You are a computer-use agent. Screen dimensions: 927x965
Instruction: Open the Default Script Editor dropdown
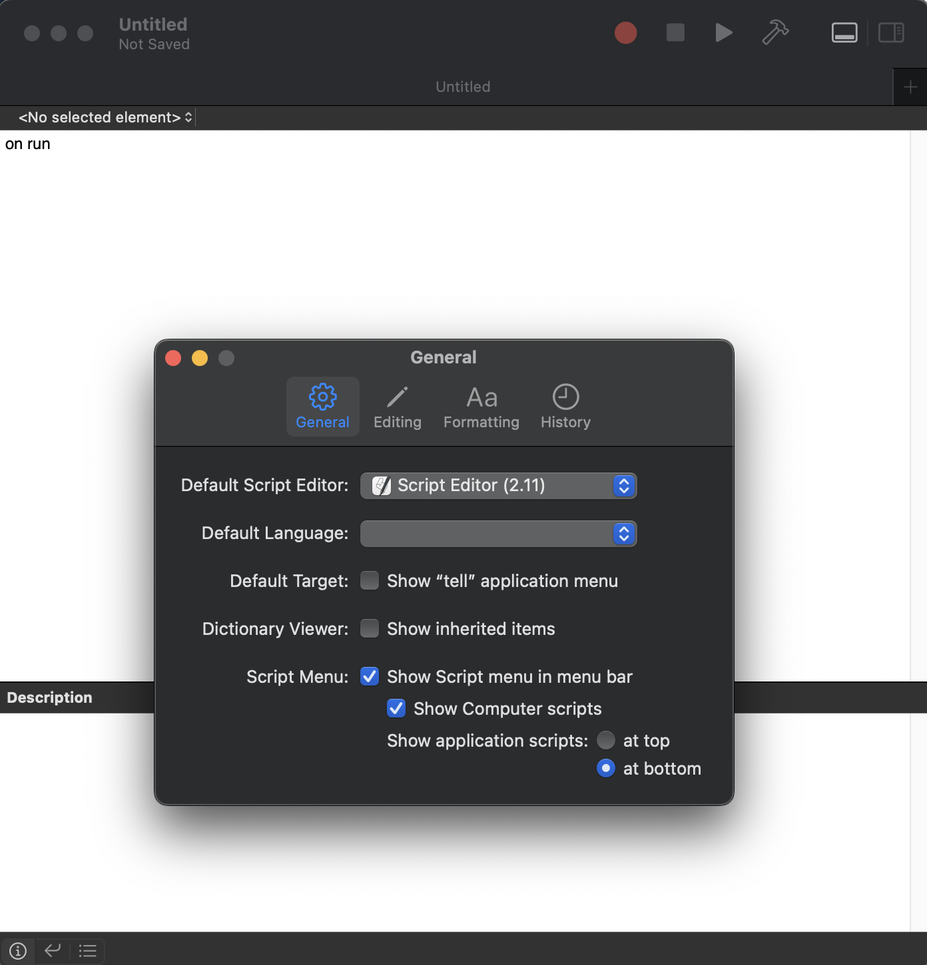click(498, 486)
